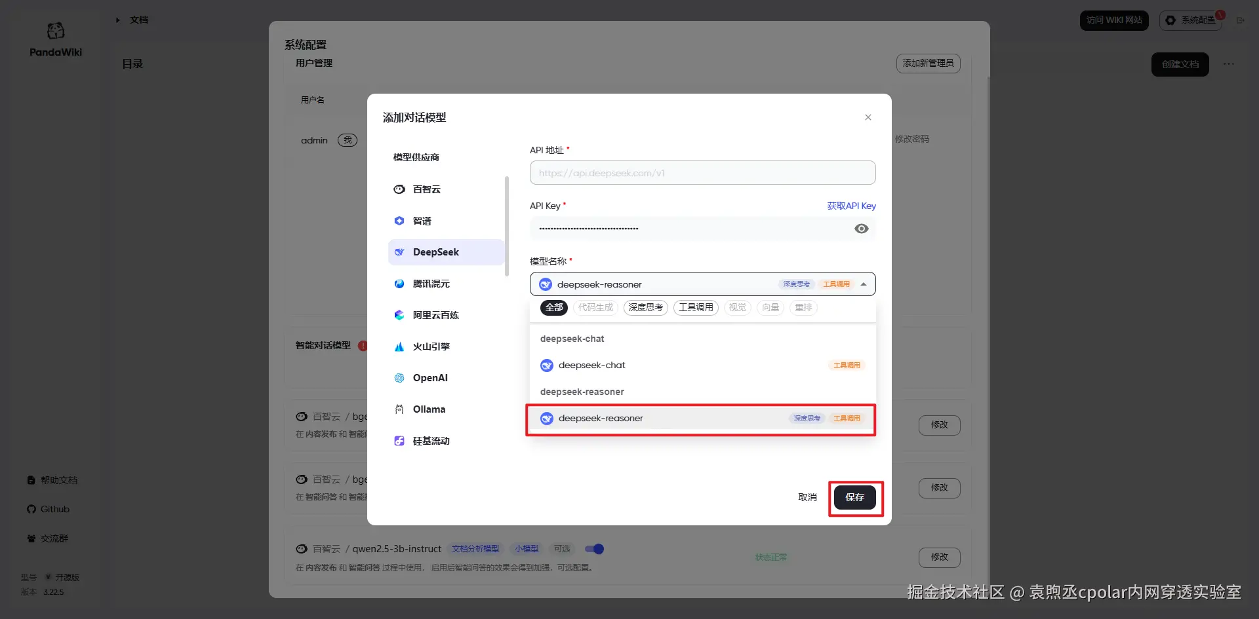Viewport: 1259px width, 619px height.
Task: Choose deepseek-reasoner option from the model list
Action: (702, 419)
